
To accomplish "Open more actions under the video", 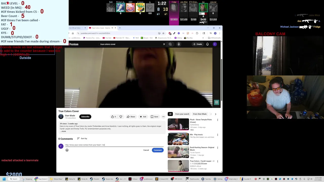I will (x=163, y=117).
